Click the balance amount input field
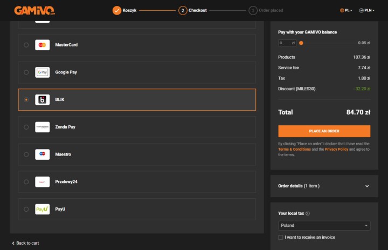Image resolution: width=388 pixels, height=250 pixels. coord(287,43)
